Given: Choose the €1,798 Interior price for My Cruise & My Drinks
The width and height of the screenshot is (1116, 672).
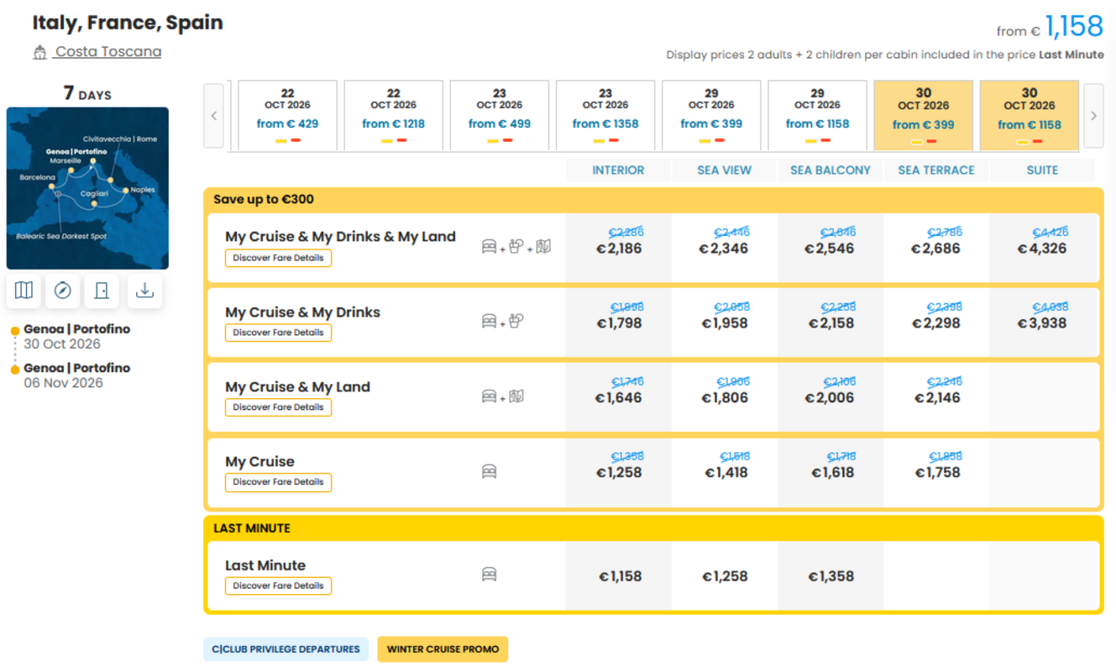Looking at the screenshot, I should pos(620,323).
